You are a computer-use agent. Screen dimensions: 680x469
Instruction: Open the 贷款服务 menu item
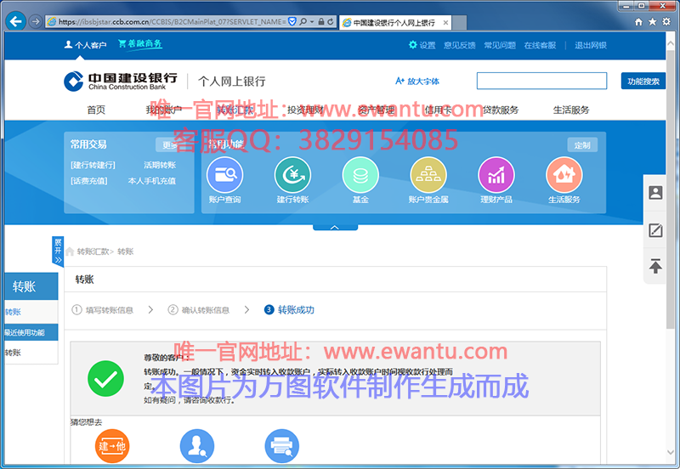point(501,110)
